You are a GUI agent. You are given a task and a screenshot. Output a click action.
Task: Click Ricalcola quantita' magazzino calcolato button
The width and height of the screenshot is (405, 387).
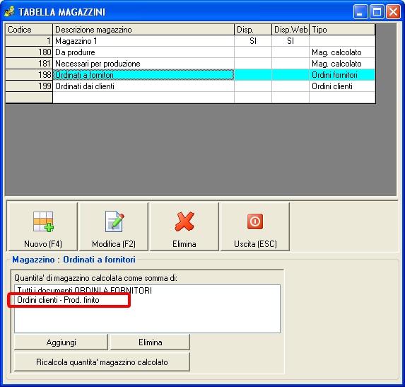click(102, 362)
